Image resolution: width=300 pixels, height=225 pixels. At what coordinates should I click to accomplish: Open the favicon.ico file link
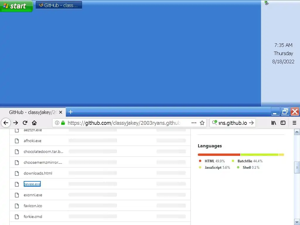[33, 206]
